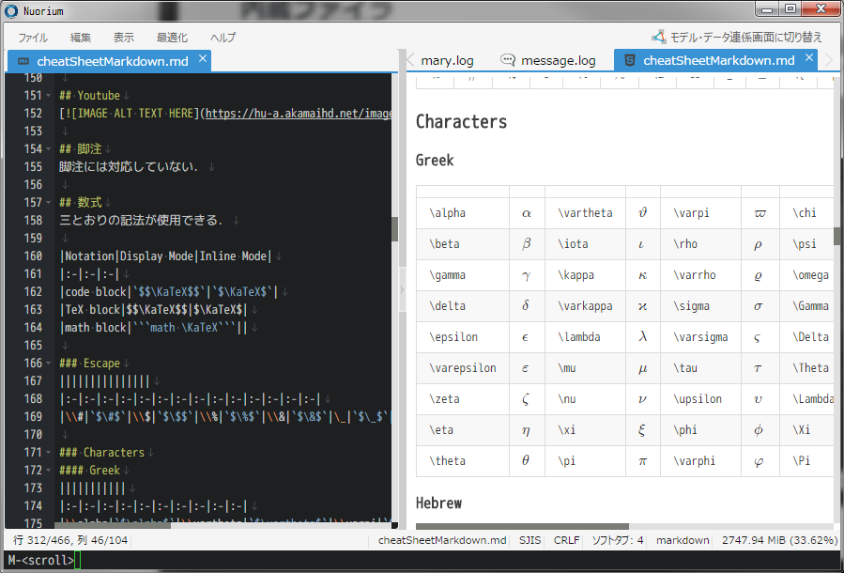Click the ソフトタブ: 4 status item
This screenshot has width=844, height=573.
[618, 540]
